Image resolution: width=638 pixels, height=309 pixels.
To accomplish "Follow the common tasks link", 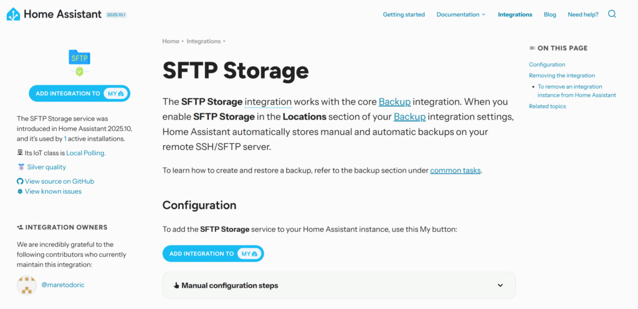I will [x=455, y=170].
